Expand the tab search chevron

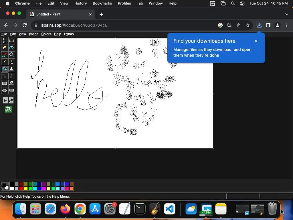[x=287, y=14]
